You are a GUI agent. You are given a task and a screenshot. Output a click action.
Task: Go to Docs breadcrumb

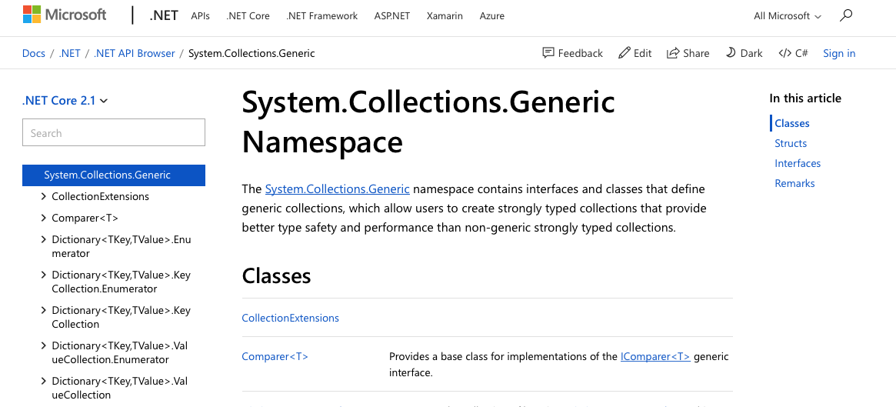(x=34, y=53)
